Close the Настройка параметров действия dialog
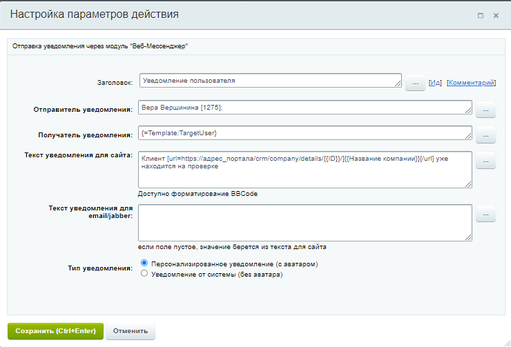The image size is (511, 347). click(x=496, y=15)
